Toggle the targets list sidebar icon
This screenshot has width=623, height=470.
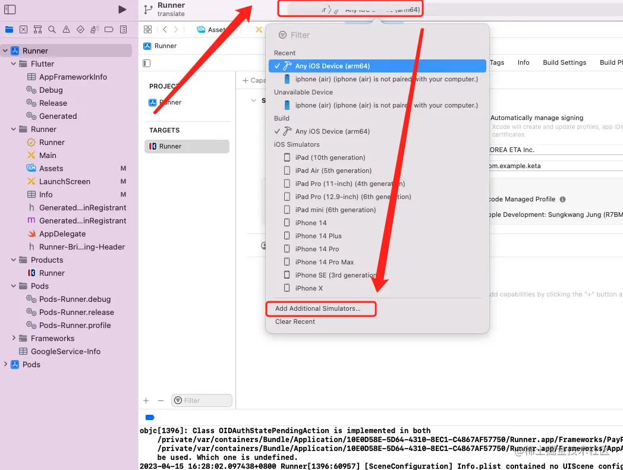point(147,63)
